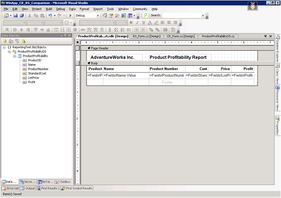Switch to ProductProfitabilityDS.cs tab
Screen dimensions: 281x198
218,36
